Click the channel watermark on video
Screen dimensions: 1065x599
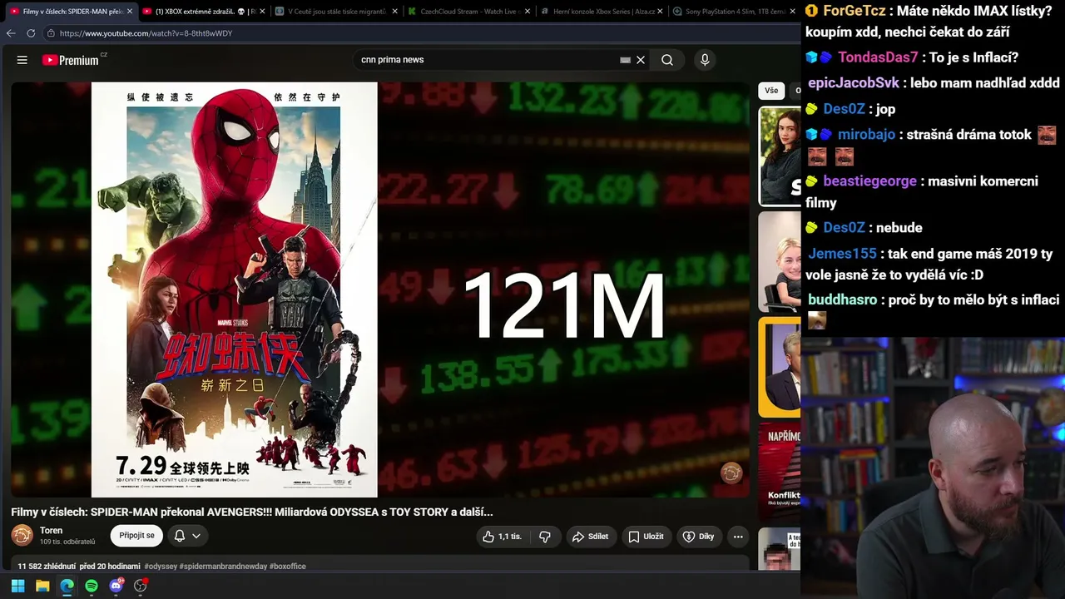coord(731,473)
